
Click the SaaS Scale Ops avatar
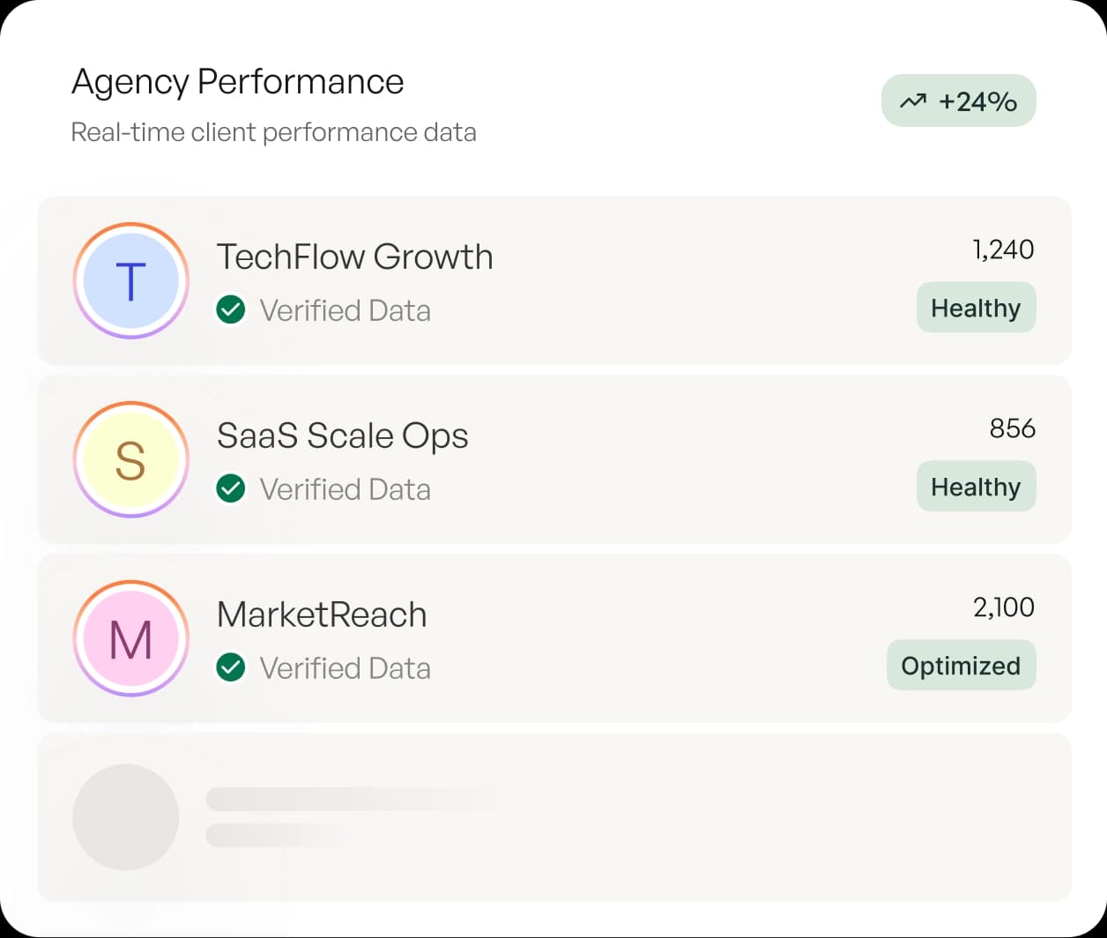[130, 459]
